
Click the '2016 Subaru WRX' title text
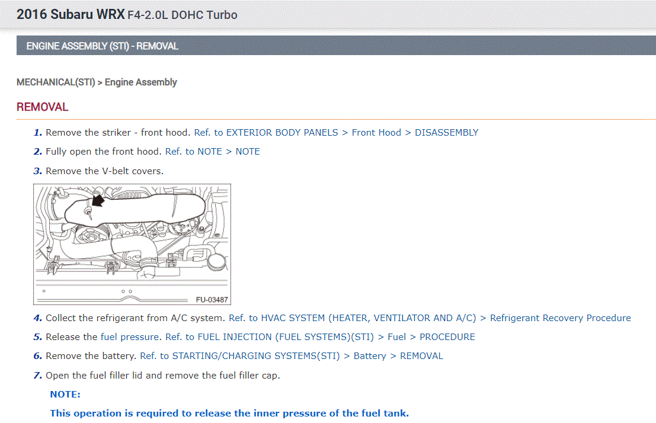click(x=71, y=15)
